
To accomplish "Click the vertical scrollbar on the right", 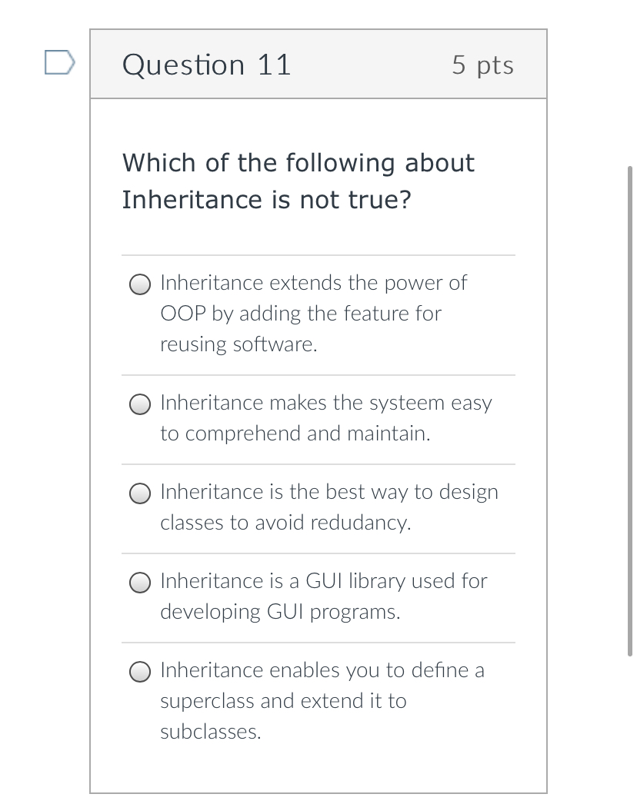I will click(x=630, y=407).
